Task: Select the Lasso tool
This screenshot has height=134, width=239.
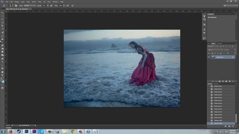Action: pyautogui.click(x=2, y=19)
